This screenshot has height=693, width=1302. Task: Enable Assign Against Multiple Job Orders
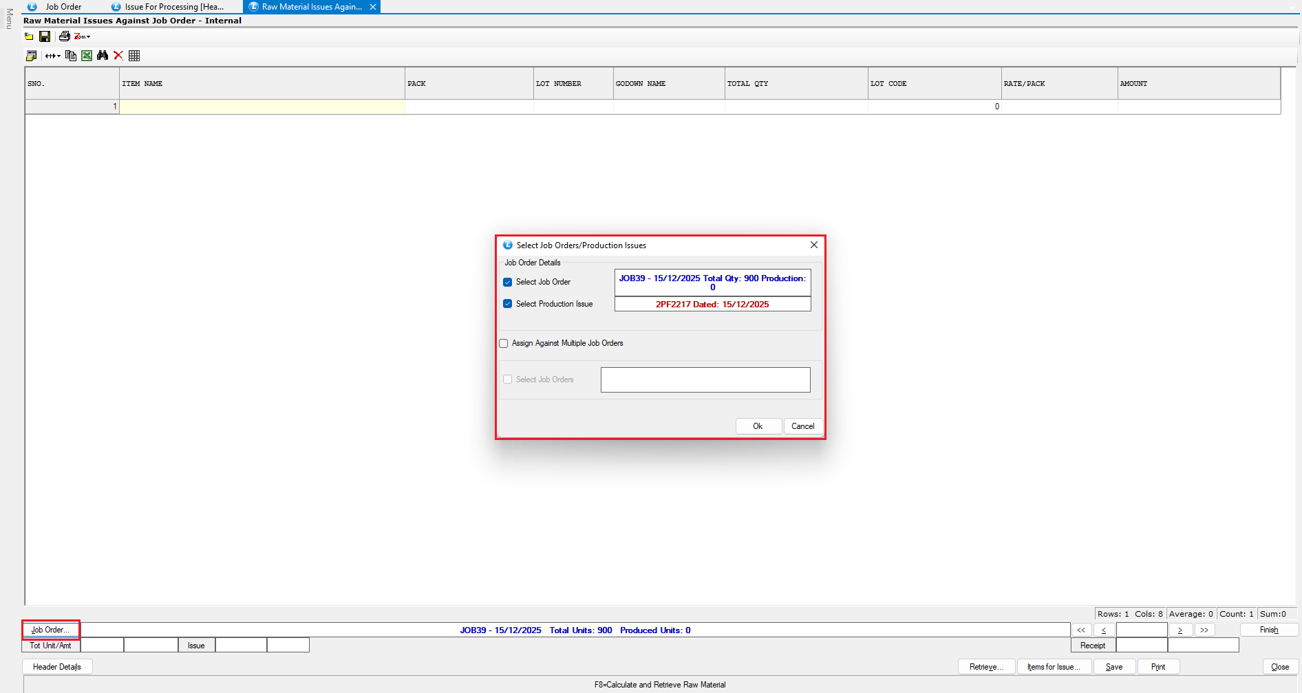pyautogui.click(x=504, y=343)
